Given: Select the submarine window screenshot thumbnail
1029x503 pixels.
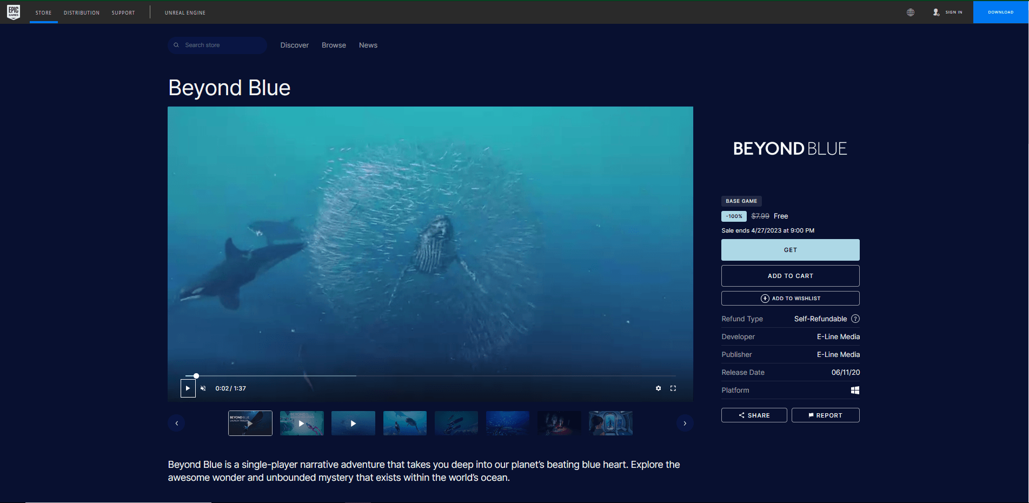Looking at the screenshot, I should pos(610,423).
